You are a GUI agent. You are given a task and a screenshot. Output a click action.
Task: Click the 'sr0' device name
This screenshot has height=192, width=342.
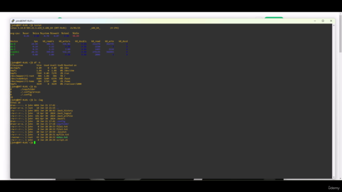pos(12,54)
